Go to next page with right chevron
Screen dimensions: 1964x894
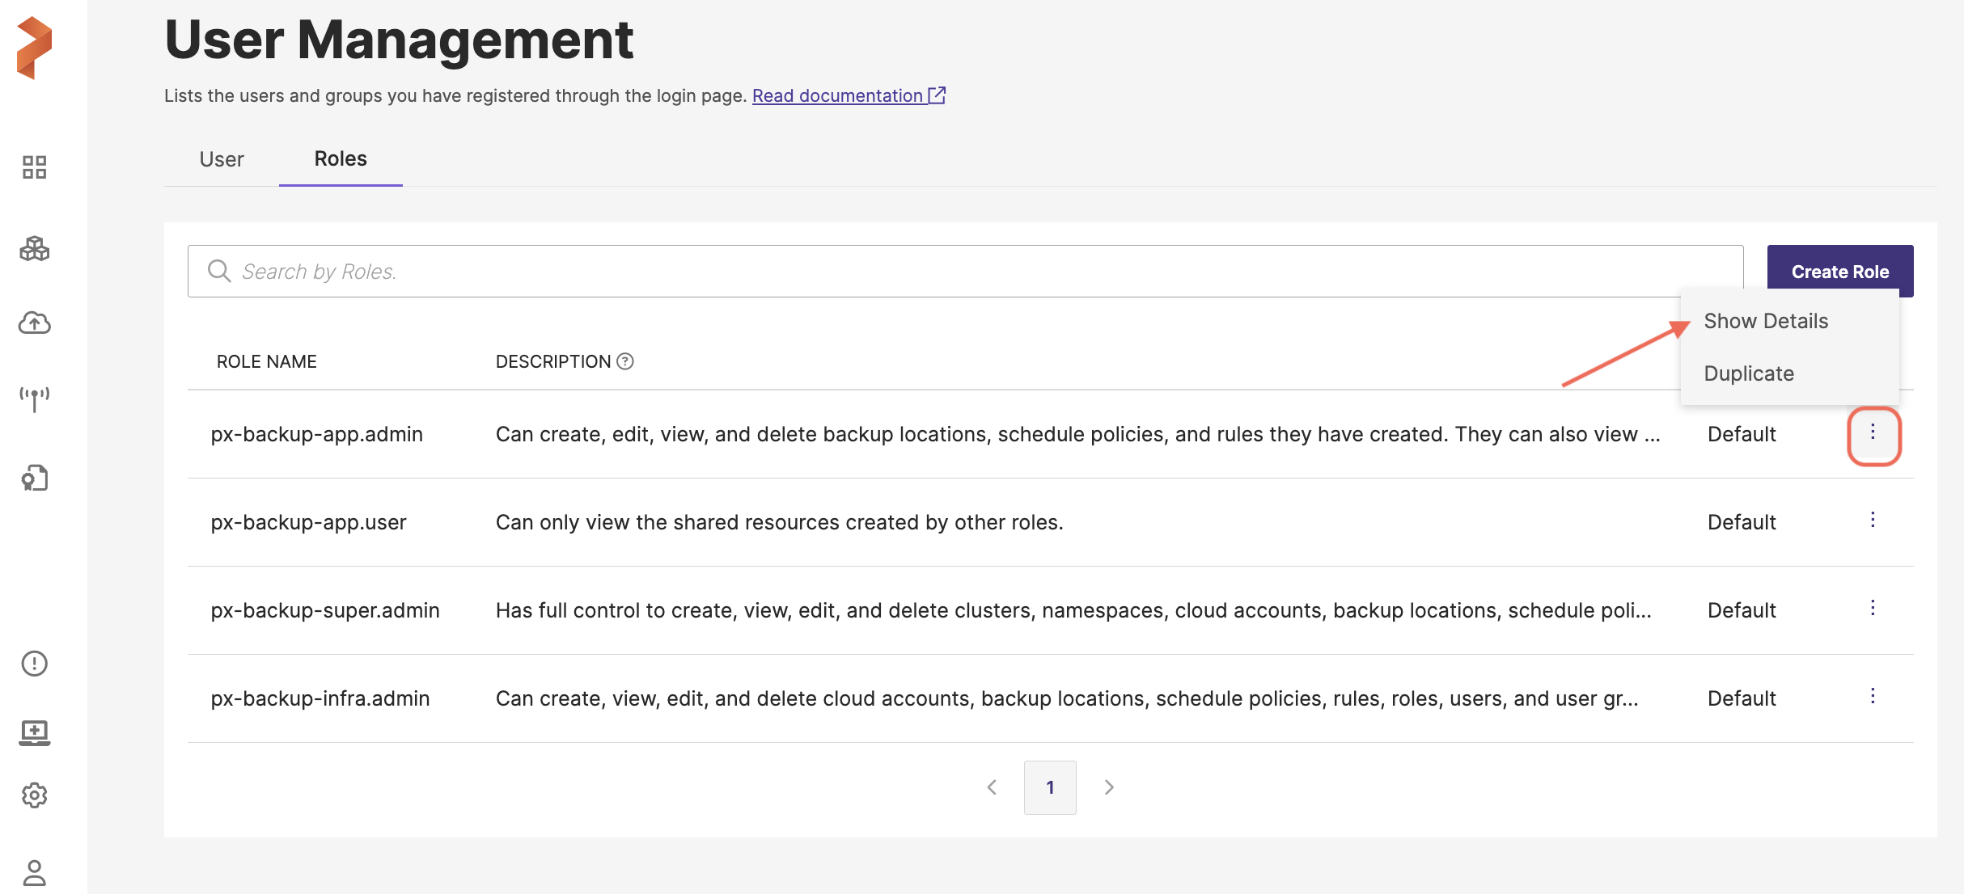pos(1109,787)
